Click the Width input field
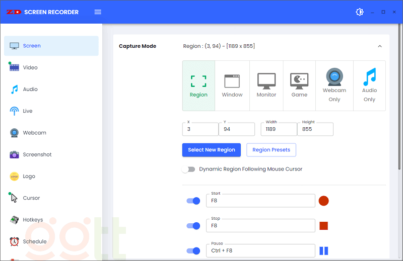Viewport: 403px width, 261px height. (x=279, y=129)
